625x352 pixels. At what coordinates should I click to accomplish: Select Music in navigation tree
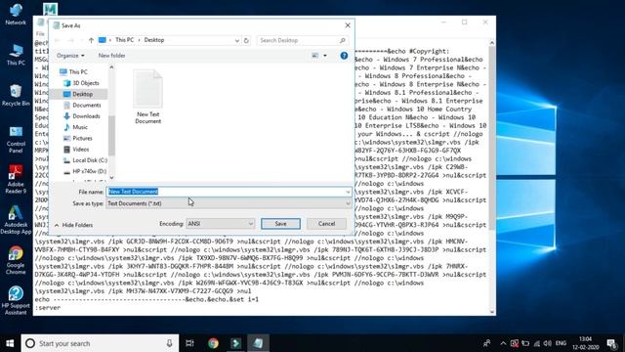pos(80,127)
